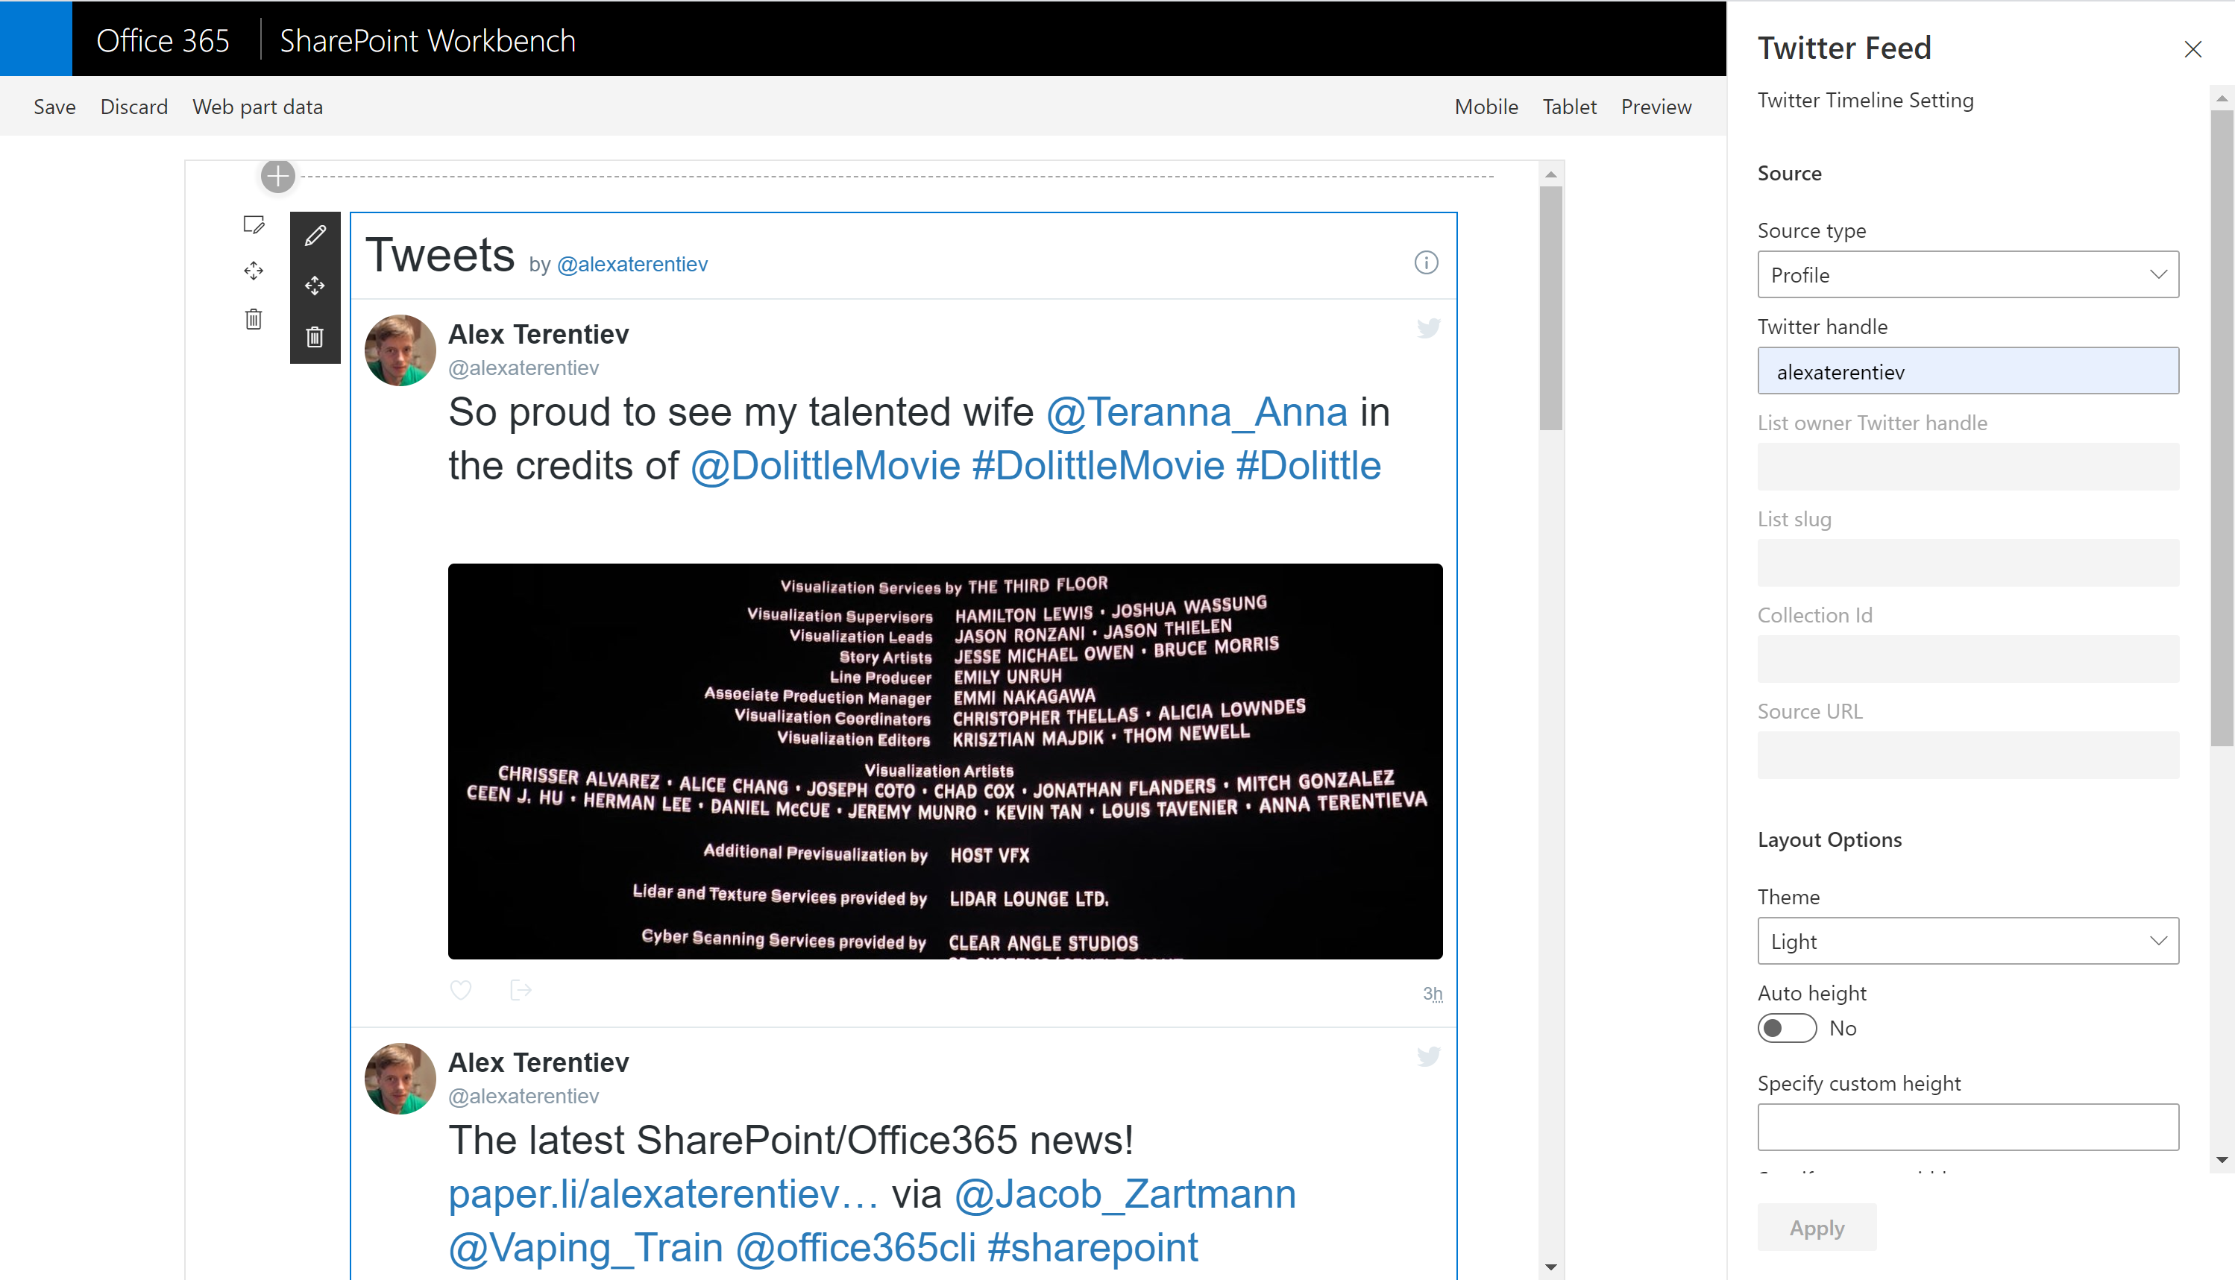Expand the Theme dropdown
This screenshot has height=1280, width=2235.
click(x=1967, y=941)
